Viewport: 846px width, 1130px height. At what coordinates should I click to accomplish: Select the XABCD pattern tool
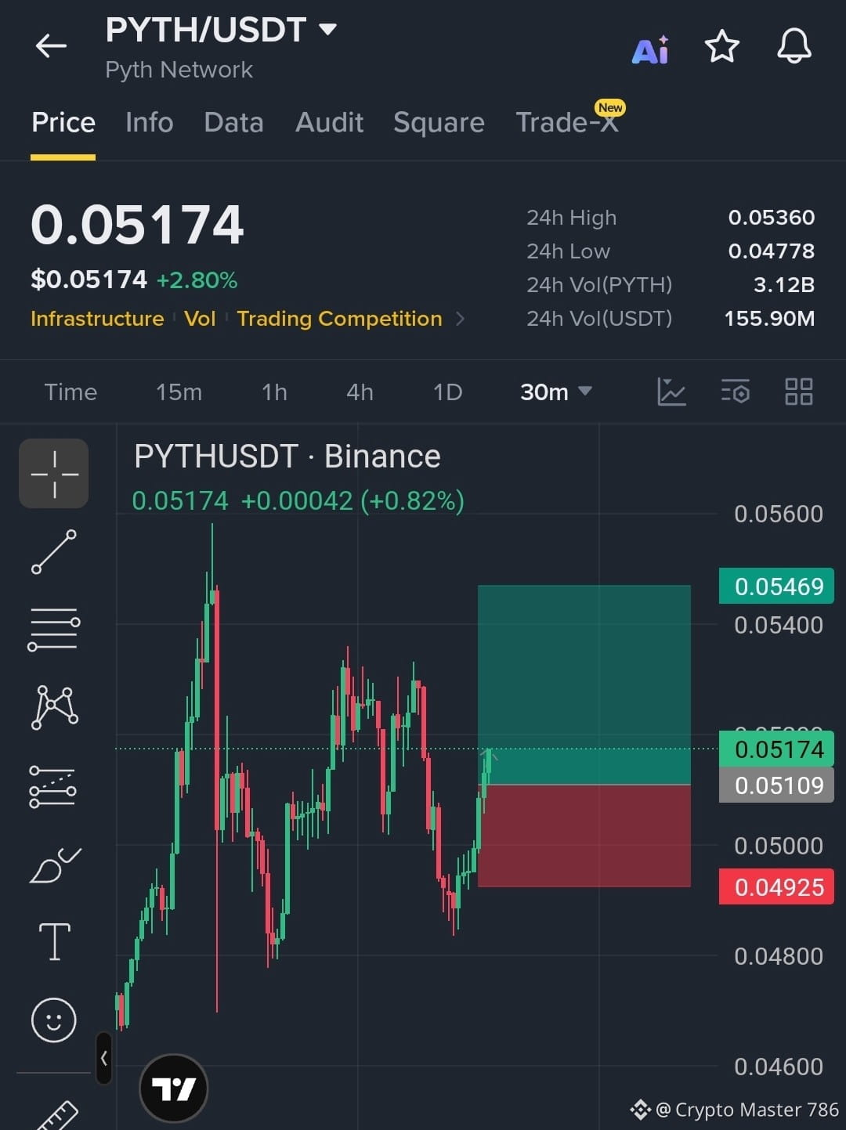click(54, 707)
